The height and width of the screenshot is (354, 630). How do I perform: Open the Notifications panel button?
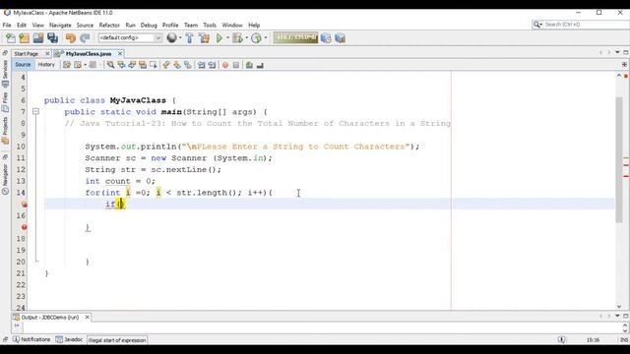31,339
